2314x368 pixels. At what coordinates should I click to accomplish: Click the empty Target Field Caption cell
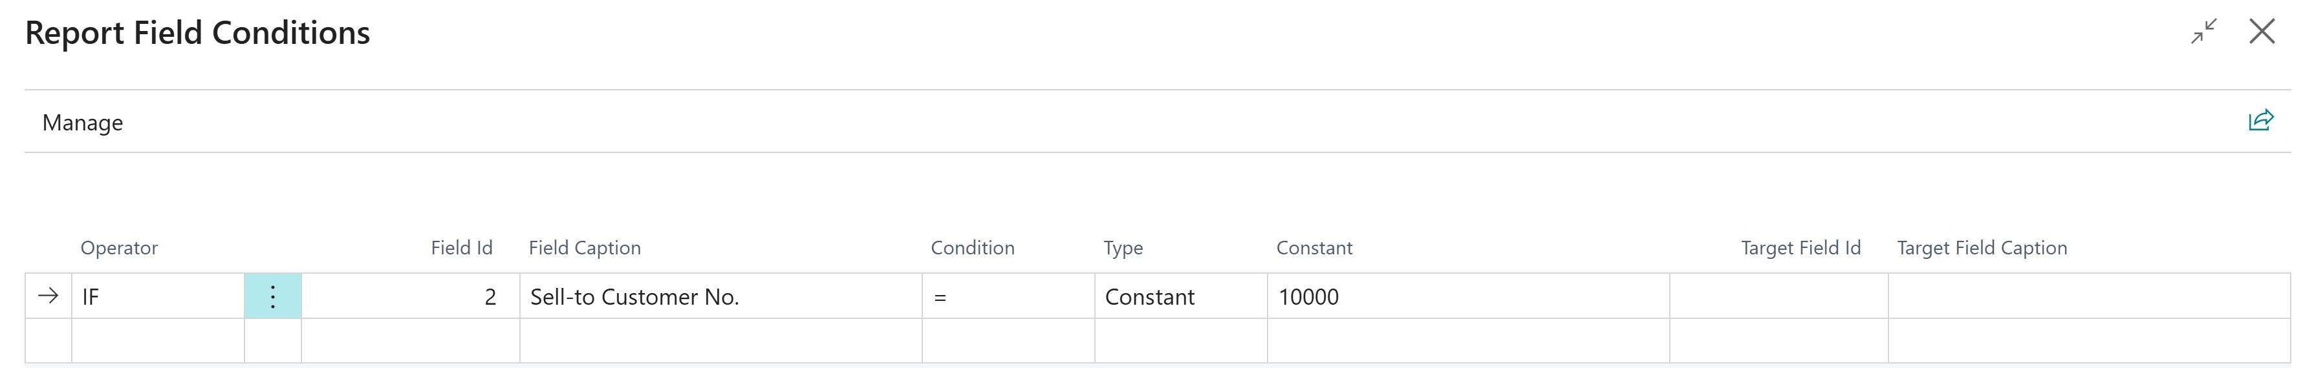2088,296
